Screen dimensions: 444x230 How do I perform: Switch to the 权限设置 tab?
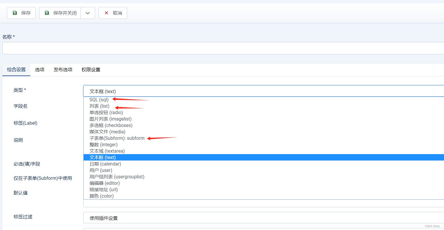click(x=91, y=70)
